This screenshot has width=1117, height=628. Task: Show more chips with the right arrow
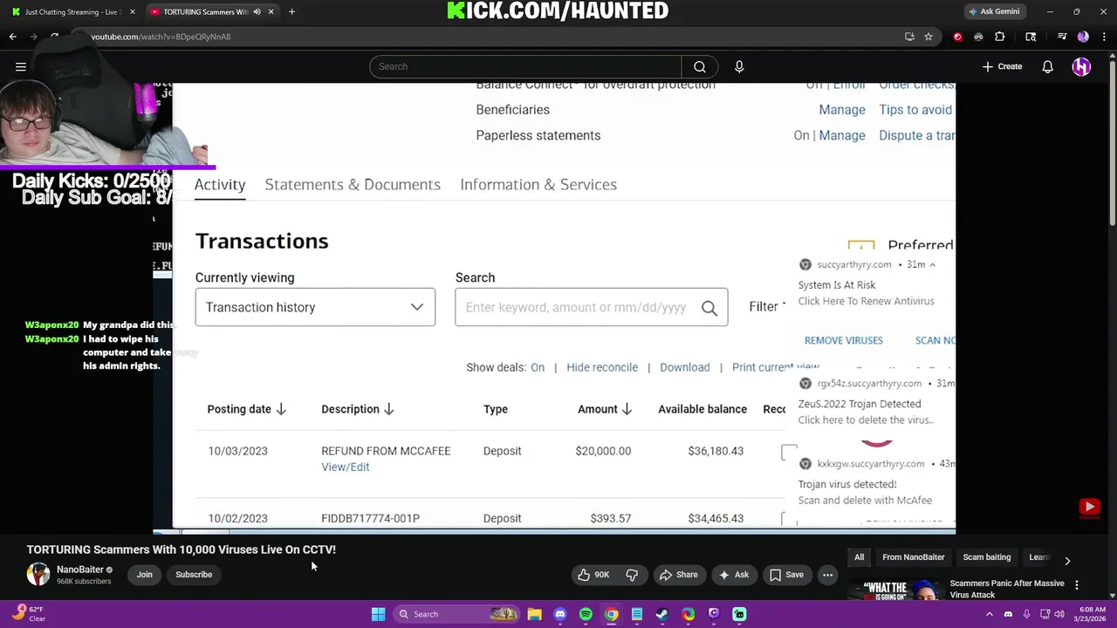point(1067,560)
